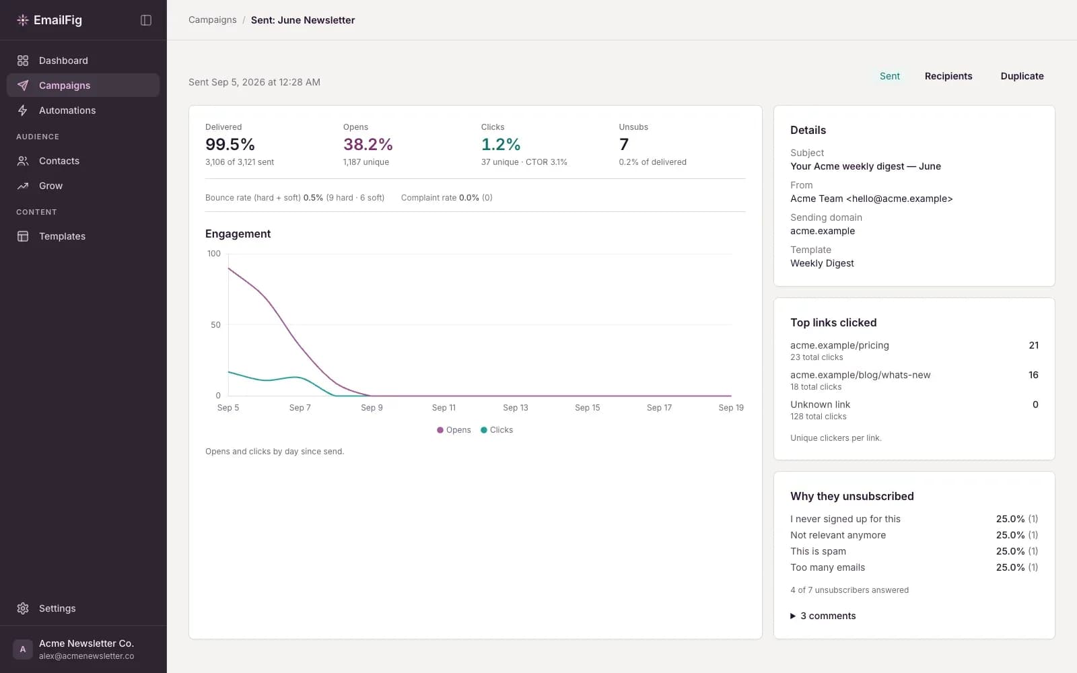Viewport: 1077px width, 673px height.
Task: Open the Acme Newsletter Co. account menu
Action: point(83,649)
